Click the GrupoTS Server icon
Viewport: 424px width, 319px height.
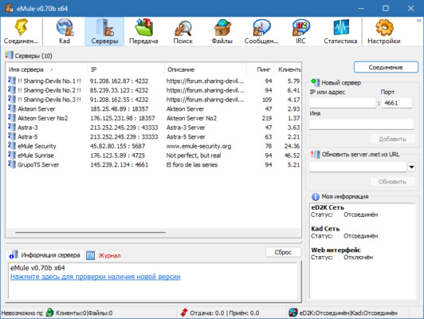coord(12,164)
